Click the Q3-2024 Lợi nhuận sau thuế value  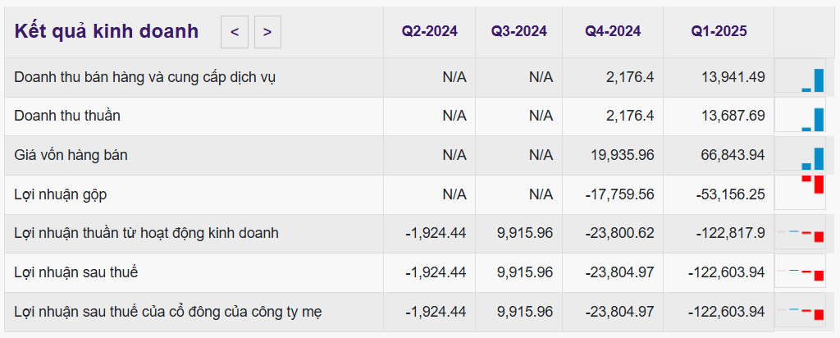click(x=525, y=272)
